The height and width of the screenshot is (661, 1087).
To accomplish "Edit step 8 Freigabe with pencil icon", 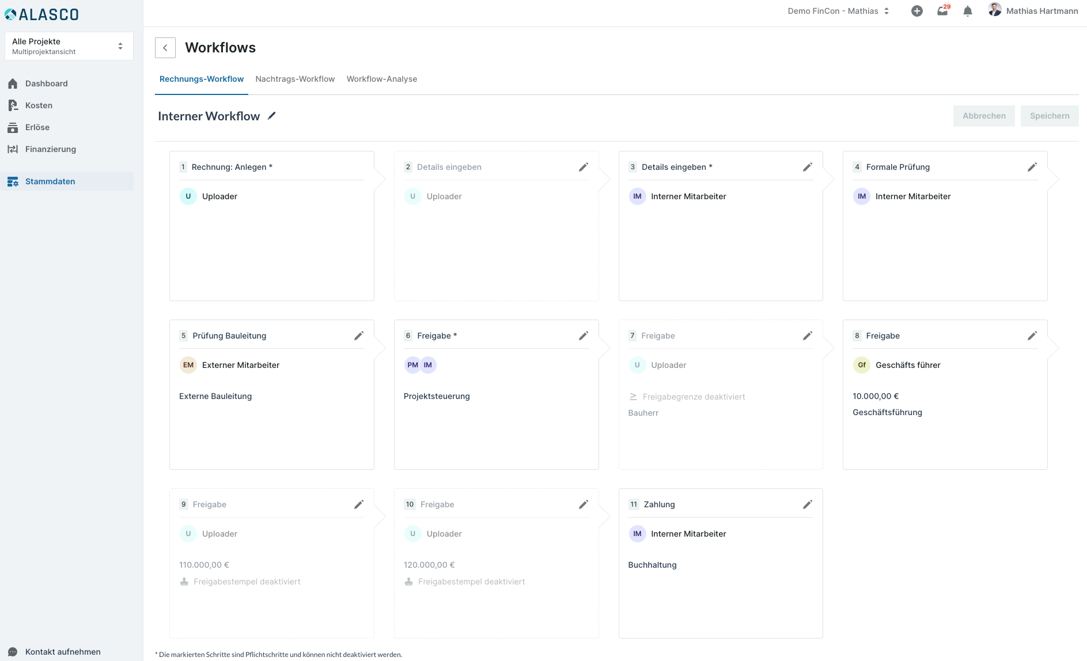I will coord(1032,336).
